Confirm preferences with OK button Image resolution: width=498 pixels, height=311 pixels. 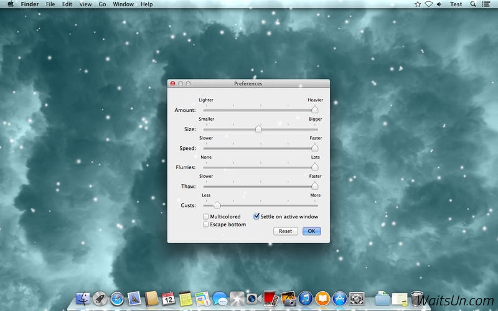[312, 231]
